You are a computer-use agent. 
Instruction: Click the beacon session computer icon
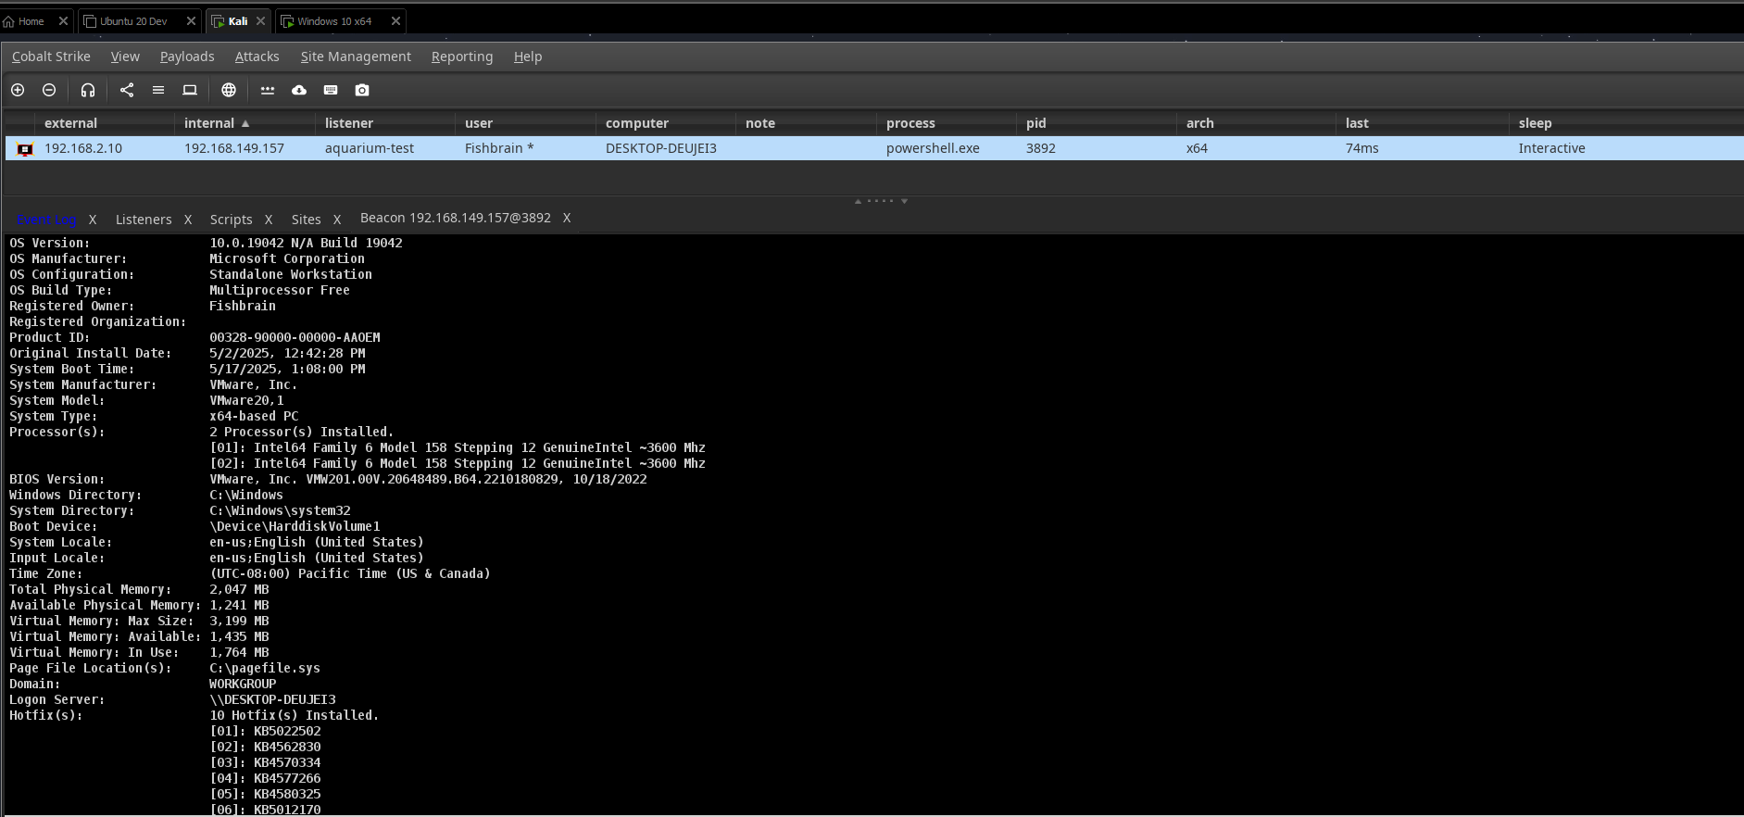(x=25, y=149)
